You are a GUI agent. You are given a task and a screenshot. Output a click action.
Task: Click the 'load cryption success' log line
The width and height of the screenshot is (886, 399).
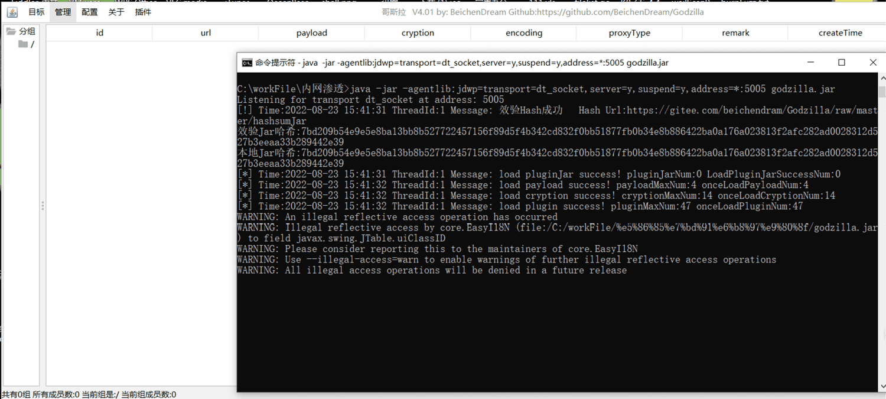[x=536, y=196]
